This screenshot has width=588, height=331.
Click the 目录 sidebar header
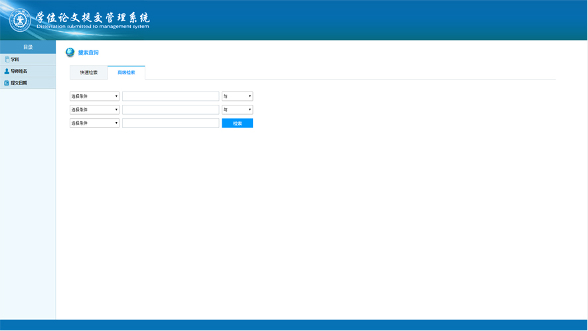(x=28, y=47)
